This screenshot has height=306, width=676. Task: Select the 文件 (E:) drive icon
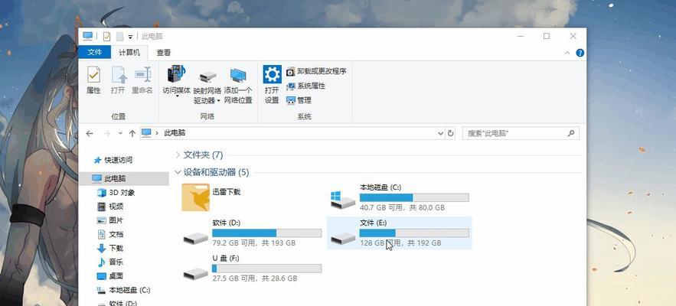pyautogui.click(x=343, y=237)
